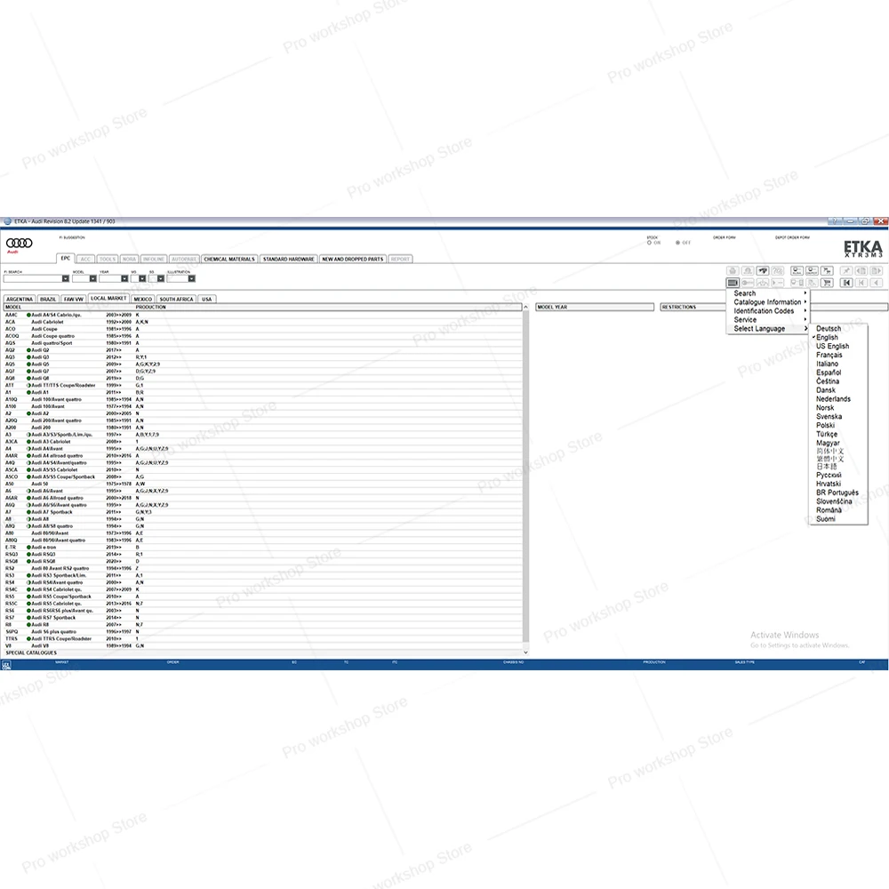Image resolution: width=889 pixels, height=889 pixels.
Task: Click the greyed-out basket icon in the toolbar
Action: point(733,271)
